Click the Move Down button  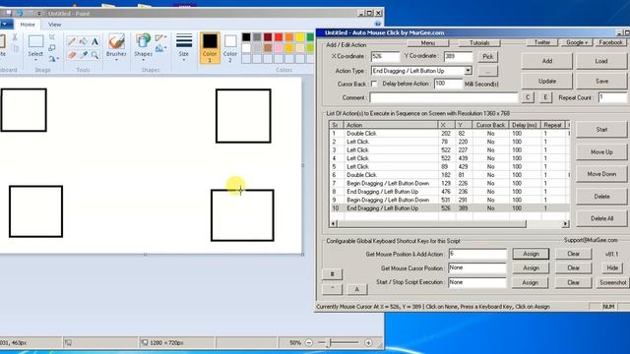pyautogui.click(x=601, y=174)
